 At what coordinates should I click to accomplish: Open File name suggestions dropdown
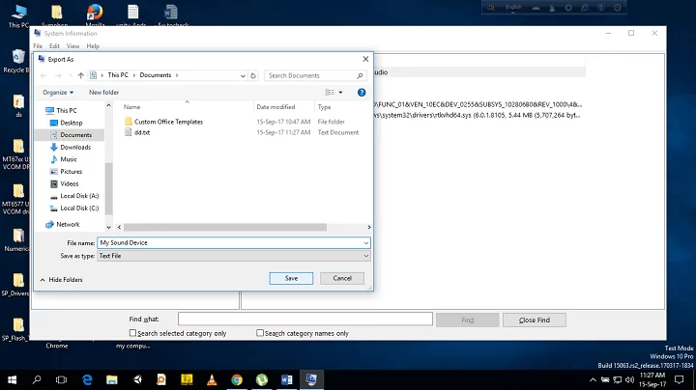point(365,243)
